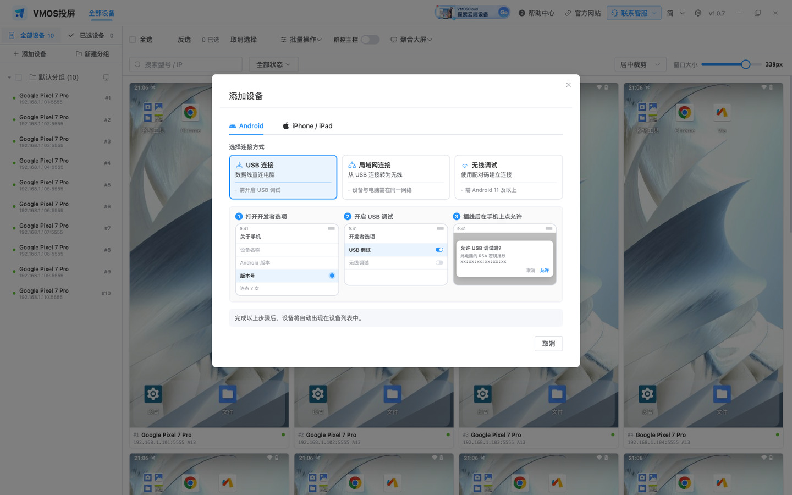Click the monitor icon beside 默认分组
The width and height of the screenshot is (792, 495).
click(106, 78)
